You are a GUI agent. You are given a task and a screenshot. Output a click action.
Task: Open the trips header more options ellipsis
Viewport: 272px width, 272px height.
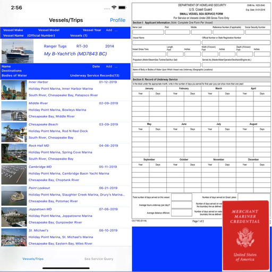[116, 67]
